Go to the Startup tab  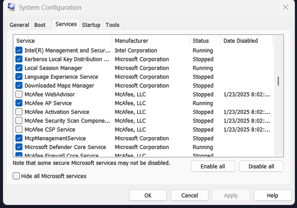(x=91, y=25)
